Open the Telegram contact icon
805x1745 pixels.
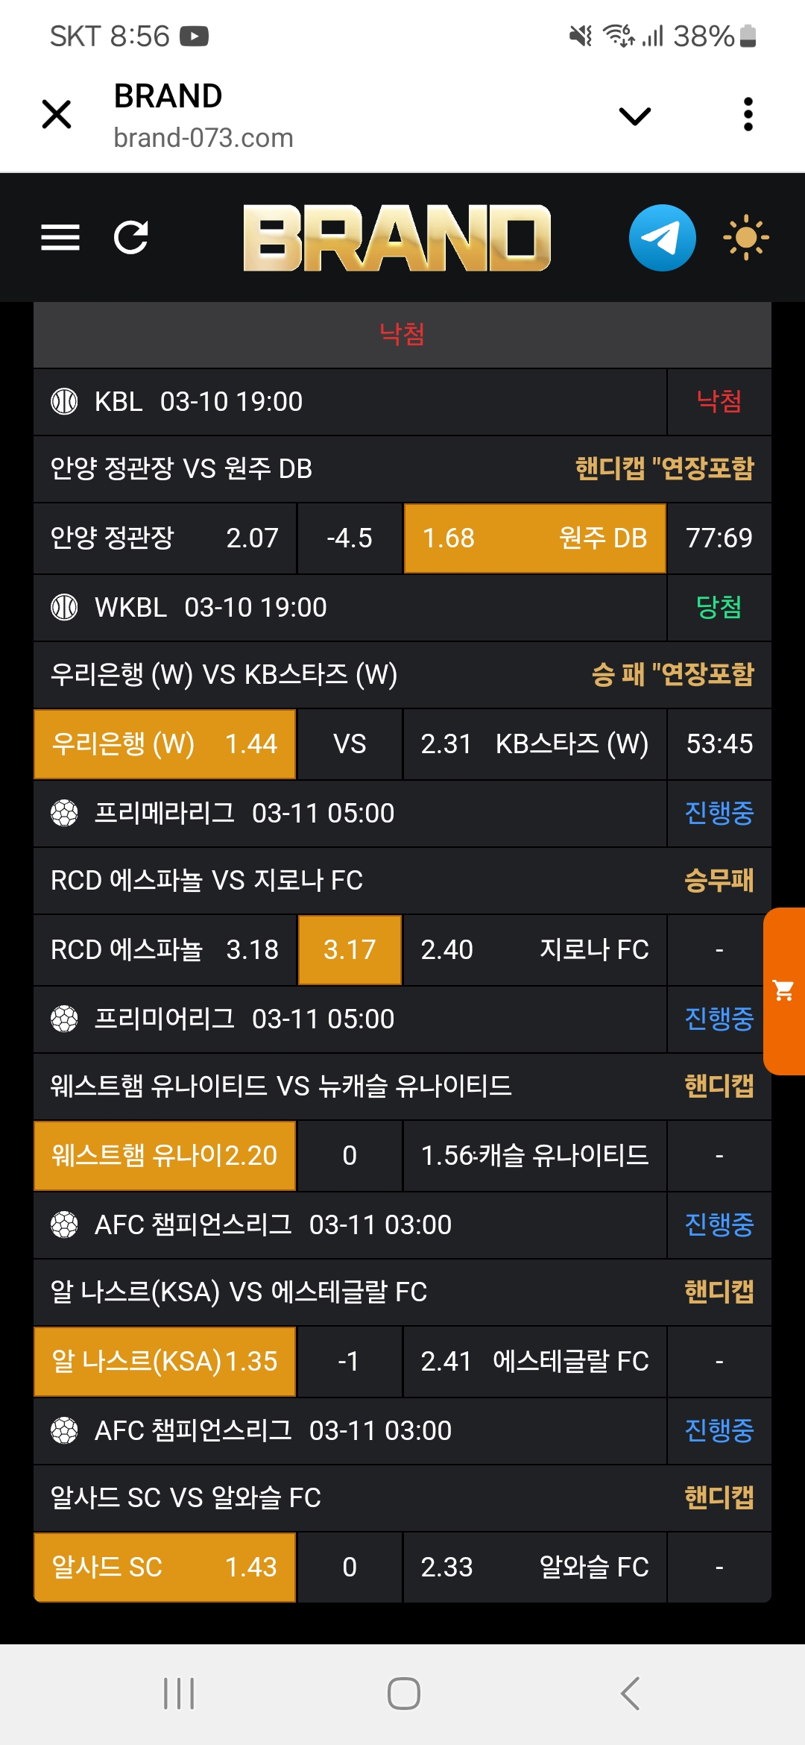tap(662, 238)
